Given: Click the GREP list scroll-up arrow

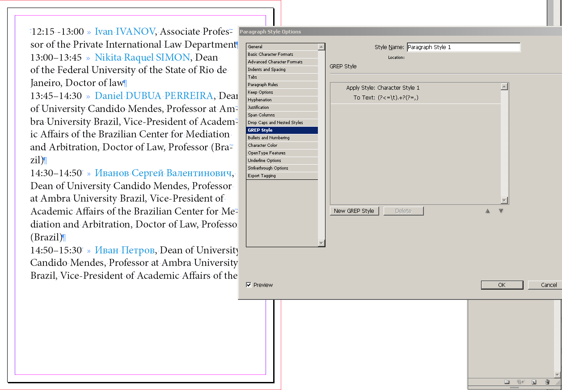Looking at the screenshot, I should (x=504, y=87).
